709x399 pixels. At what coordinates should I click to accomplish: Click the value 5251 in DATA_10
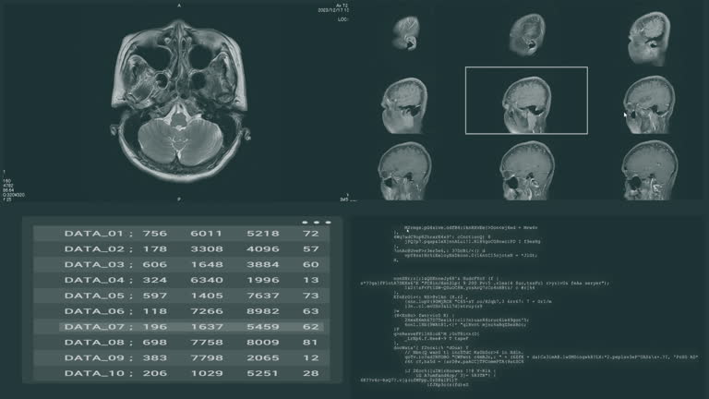[x=263, y=373]
